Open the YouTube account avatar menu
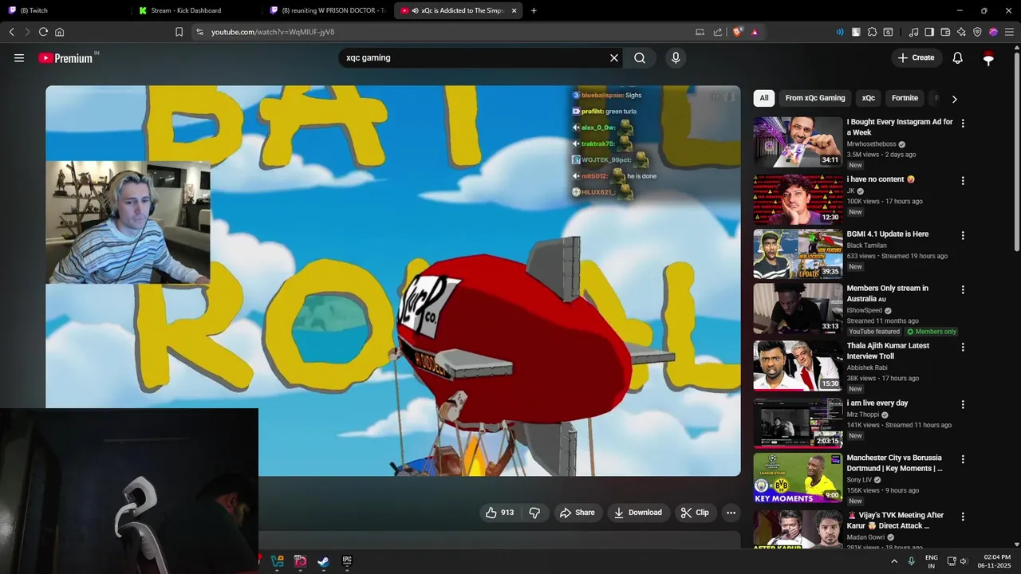The height and width of the screenshot is (574, 1021). (988, 58)
